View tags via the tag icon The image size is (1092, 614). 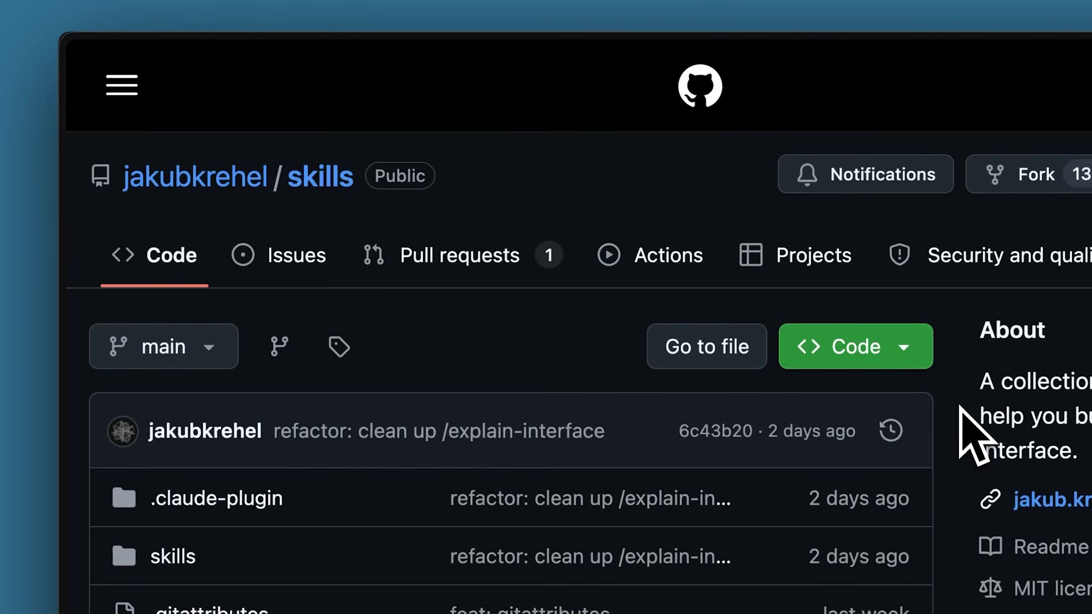click(x=339, y=346)
